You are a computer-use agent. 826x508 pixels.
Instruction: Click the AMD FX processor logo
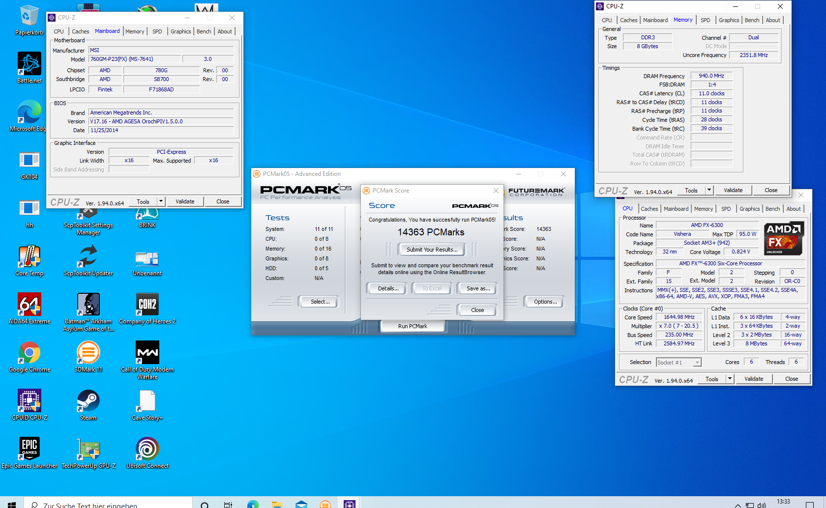(784, 238)
